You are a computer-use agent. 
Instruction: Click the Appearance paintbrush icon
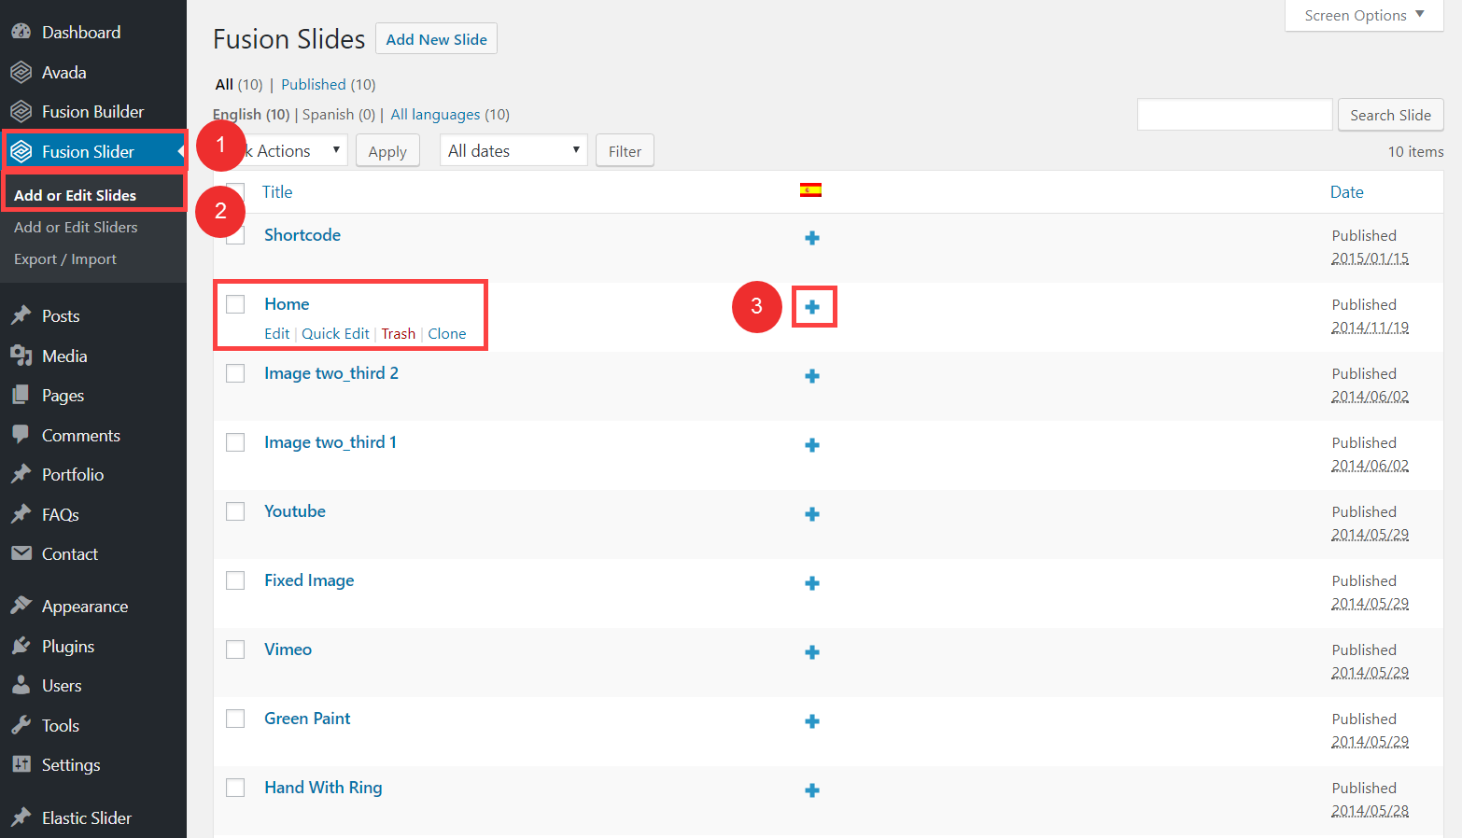tap(21, 606)
